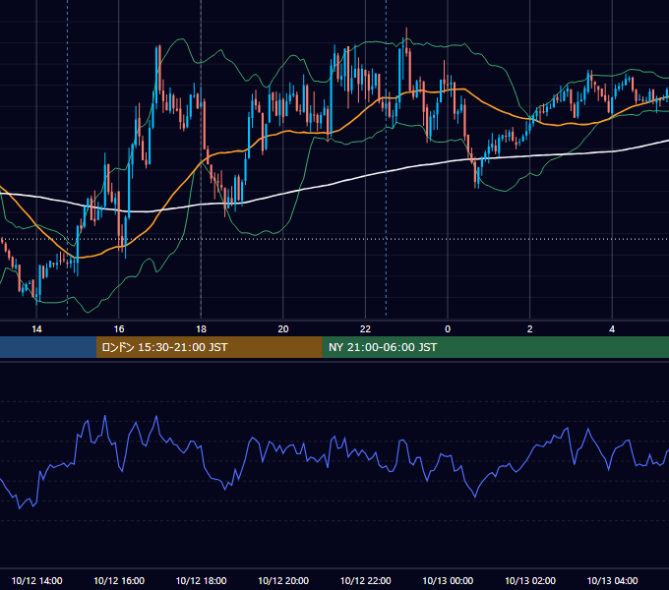Click the blue session bar before London
The width and height of the screenshot is (669, 590).
48,347
